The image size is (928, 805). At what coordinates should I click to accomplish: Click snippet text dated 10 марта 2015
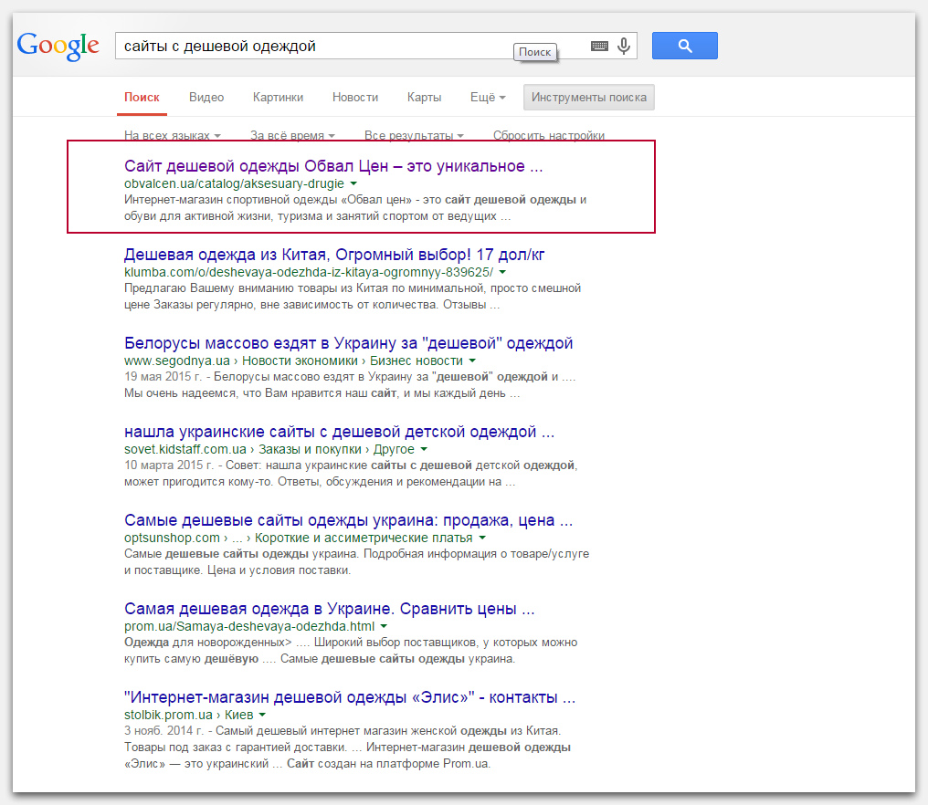click(x=351, y=473)
